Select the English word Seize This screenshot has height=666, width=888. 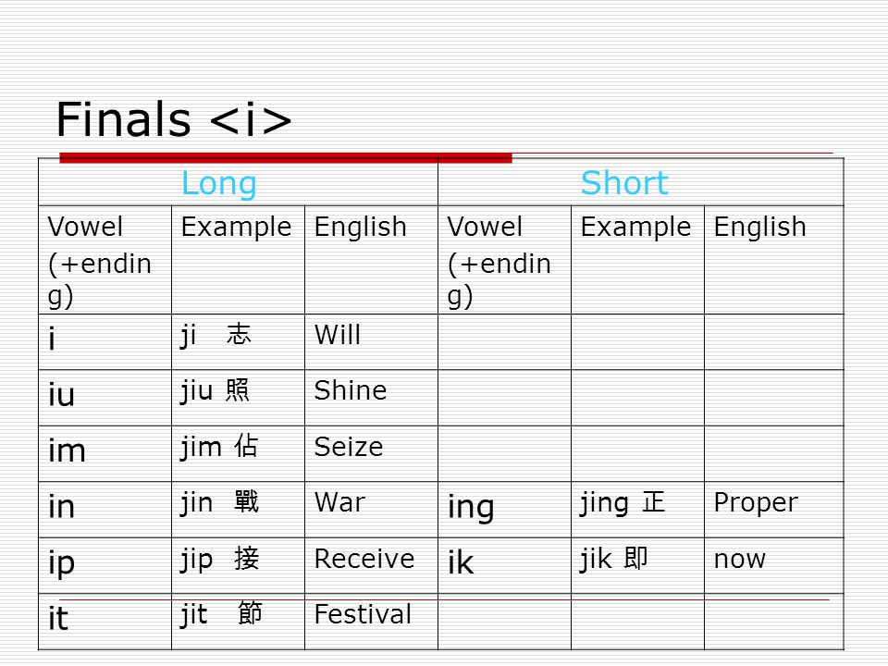pos(349,447)
